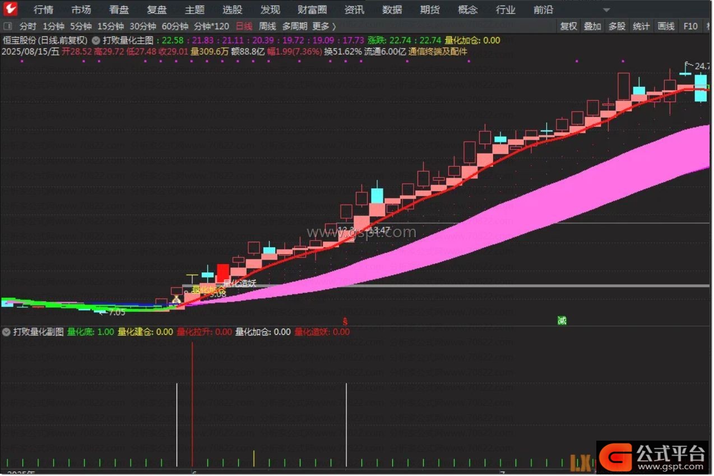Click the 打败量化副图 indicator name

click(x=39, y=332)
